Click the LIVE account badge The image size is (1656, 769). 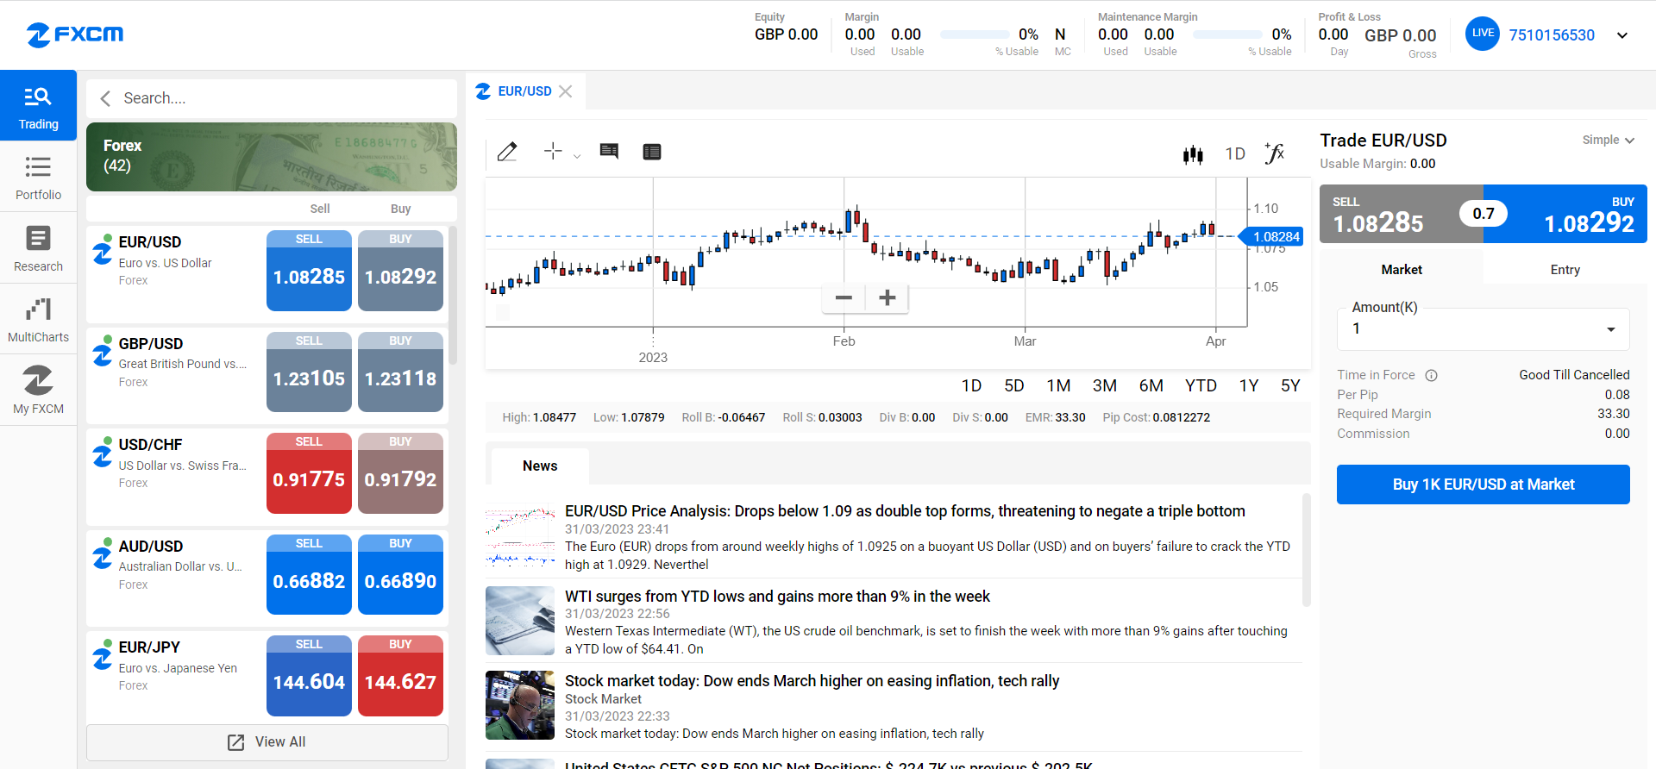point(1483,34)
